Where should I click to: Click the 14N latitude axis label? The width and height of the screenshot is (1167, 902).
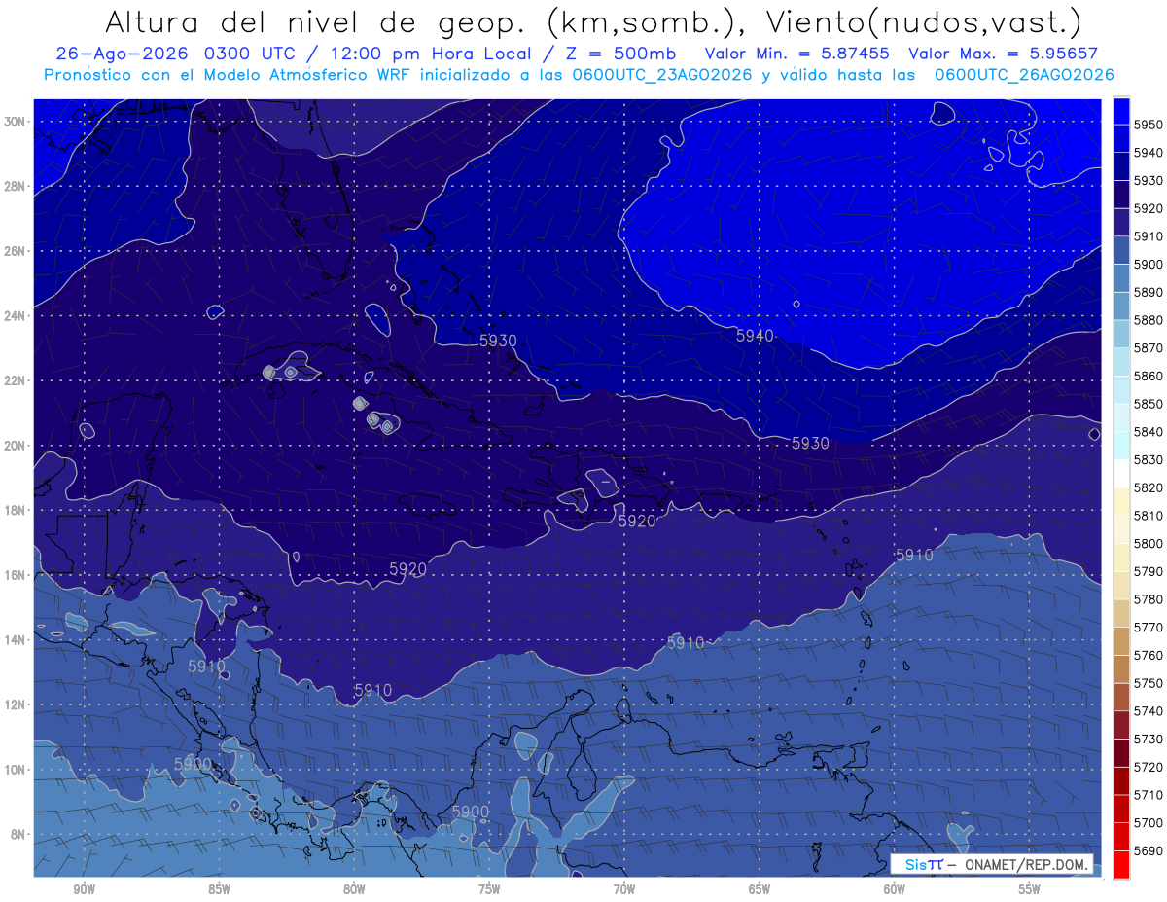coord(15,640)
